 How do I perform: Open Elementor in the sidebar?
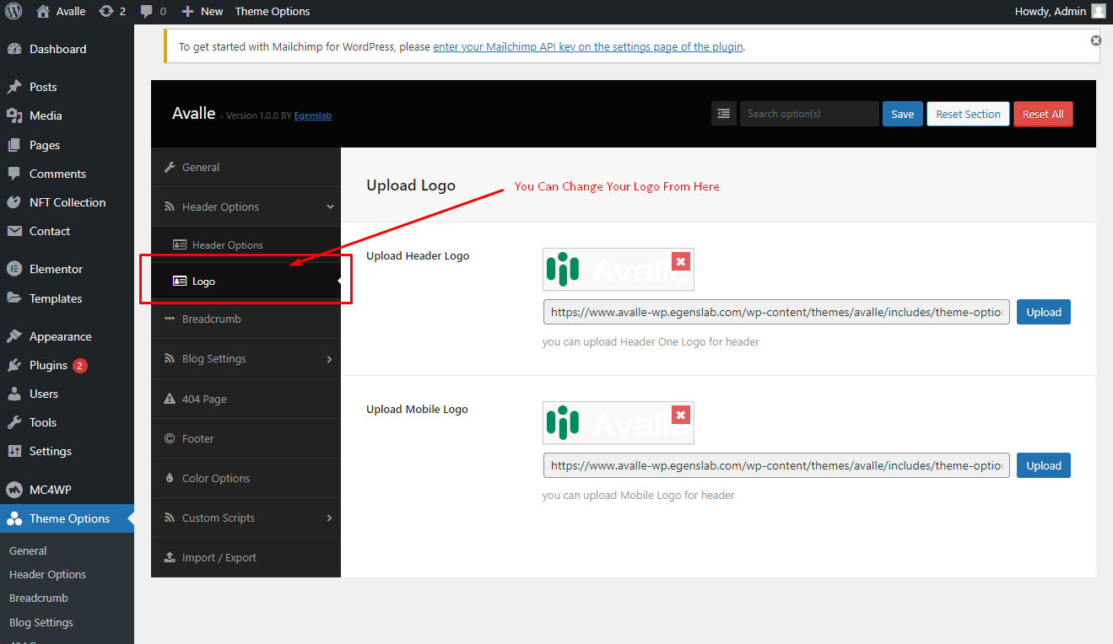[67, 269]
